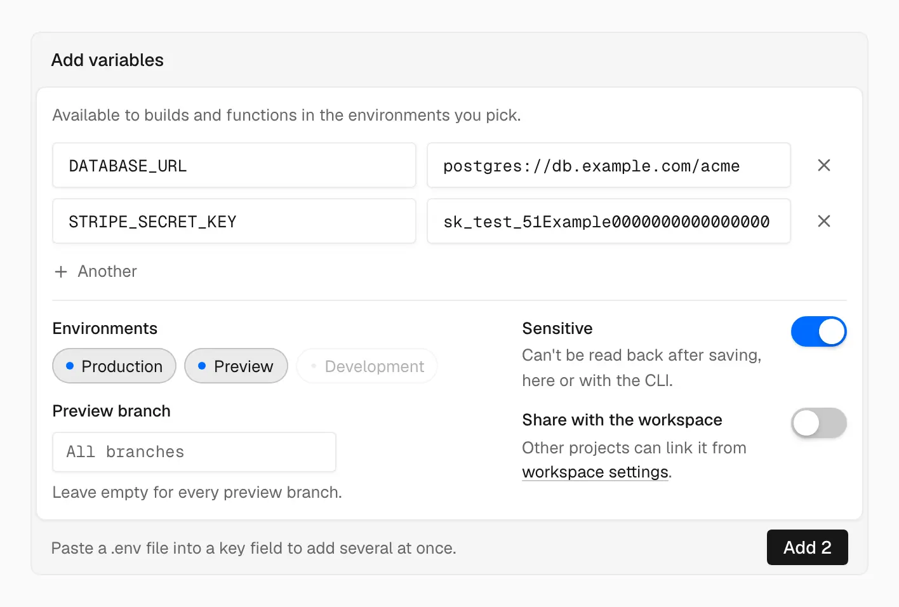Click the plus icon beside Another
This screenshot has width=899, height=607.
pyautogui.click(x=61, y=272)
